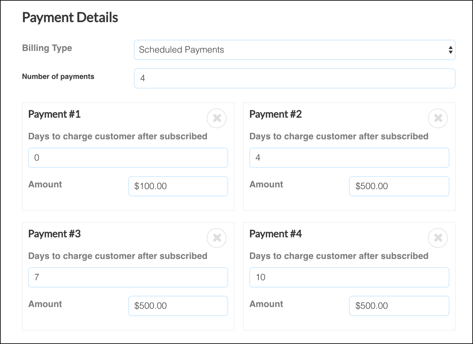Click the Billing Type label
The width and height of the screenshot is (473, 344).
click(x=47, y=48)
